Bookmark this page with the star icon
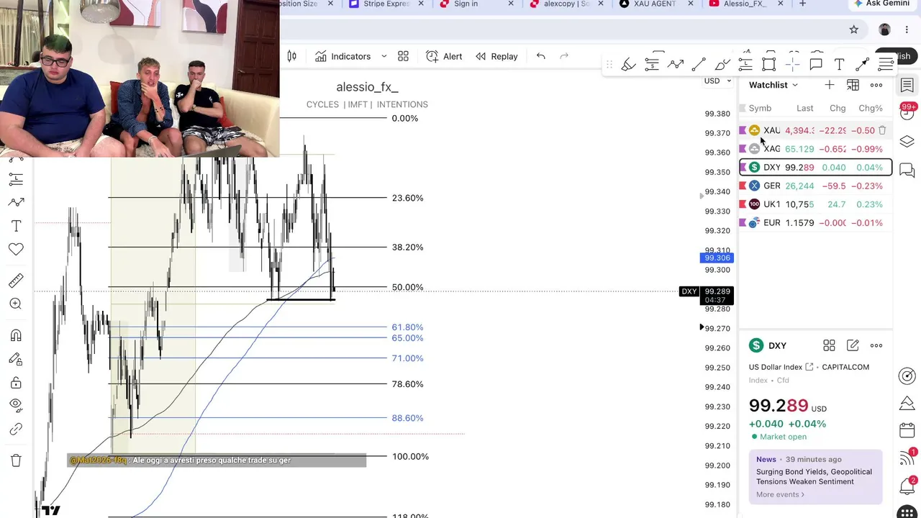Screen dimensions: 921x518 click(853, 29)
